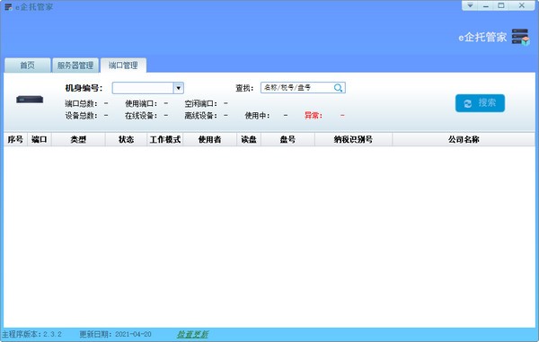The width and height of the screenshot is (539, 342).
Task: Click the 端口总数 label
Action: (81, 103)
